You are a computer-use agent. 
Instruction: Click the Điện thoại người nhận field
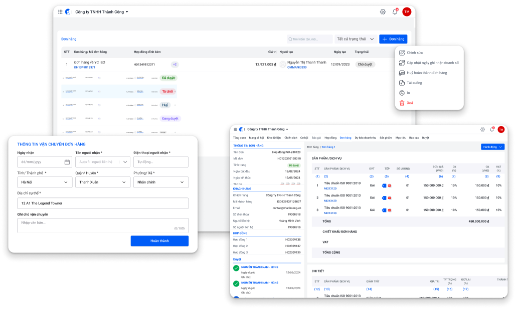pos(161,162)
